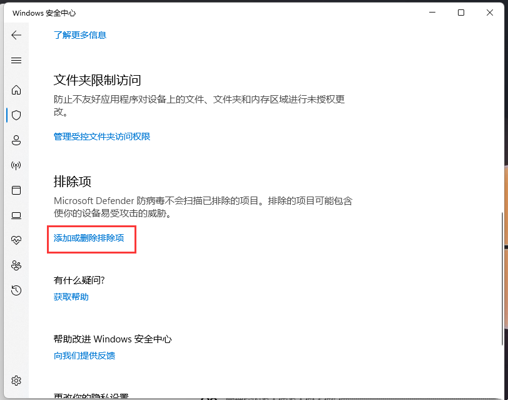Open the Home page icon in sidebar

coord(16,90)
